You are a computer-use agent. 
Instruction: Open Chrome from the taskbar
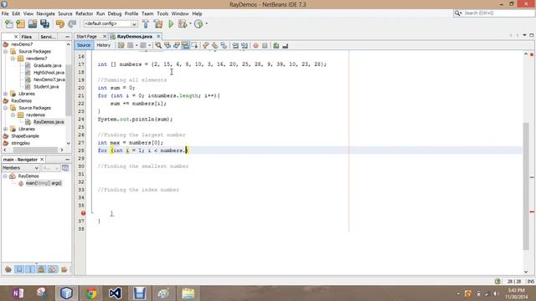pyautogui.click(x=91, y=293)
